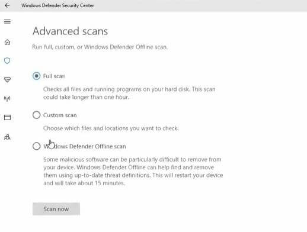Open the hamburger navigation menu
Screen dimensions: 307x232
point(7,21)
